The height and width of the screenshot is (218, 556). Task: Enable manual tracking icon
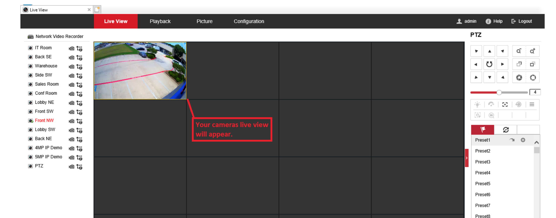tap(477, 115)
